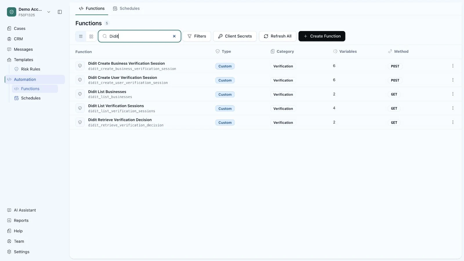
Task: Open more options for Didit Retrieve Verification Decision
Action: [x=453, y=122]
